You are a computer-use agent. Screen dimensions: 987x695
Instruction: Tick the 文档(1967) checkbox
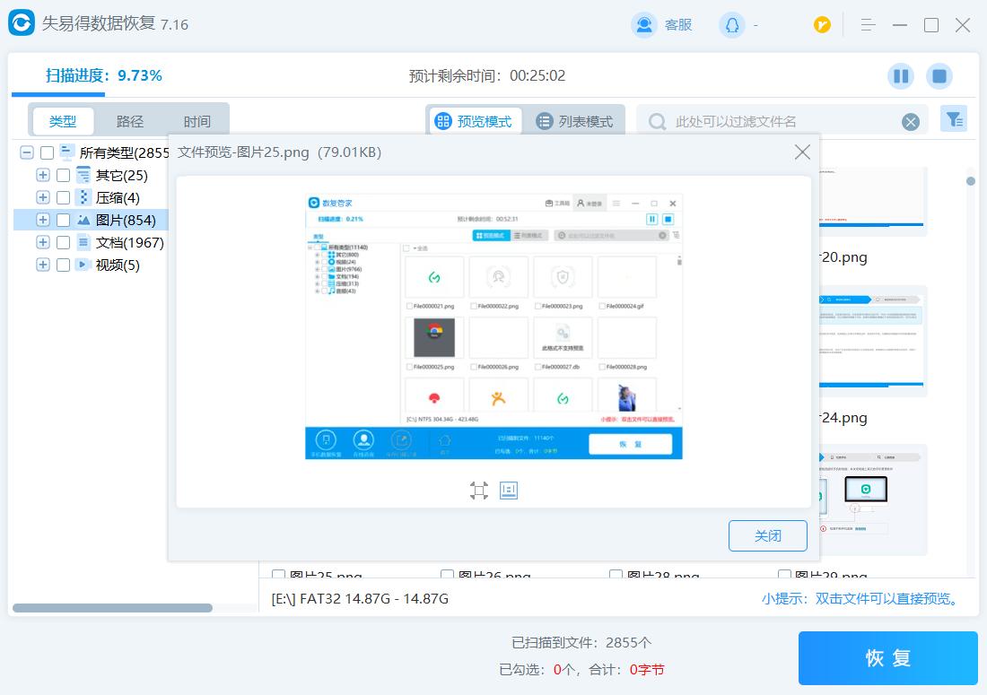coord(63,242)
